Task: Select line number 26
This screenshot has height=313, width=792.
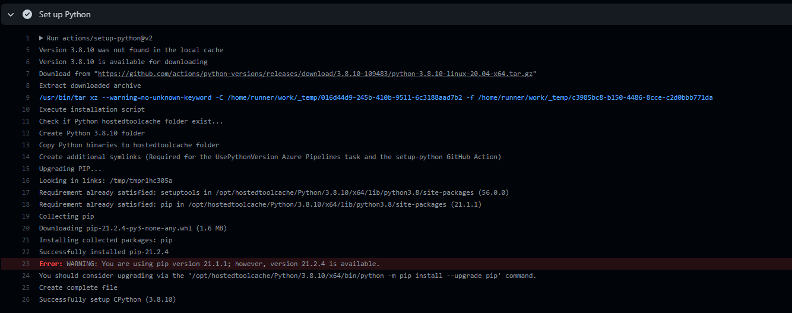Action: coord(26,299)
